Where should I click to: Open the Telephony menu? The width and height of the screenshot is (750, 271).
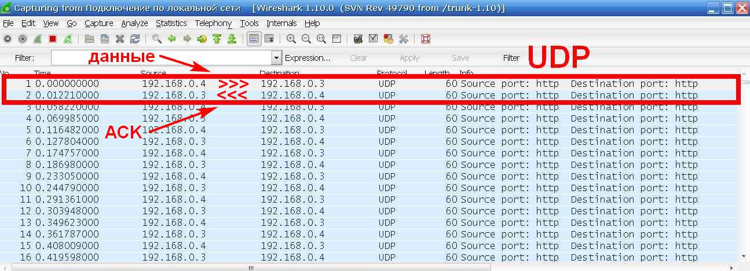click(213, 23)
